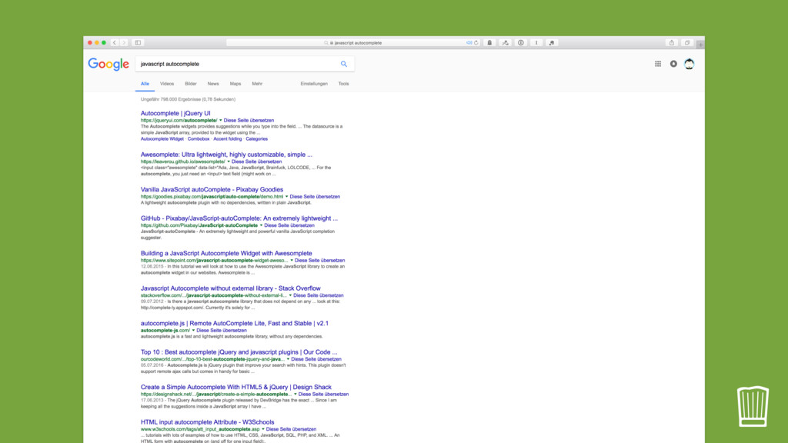Expand the autocomplete-js.com URL dropdown arrow

(193, 331)
